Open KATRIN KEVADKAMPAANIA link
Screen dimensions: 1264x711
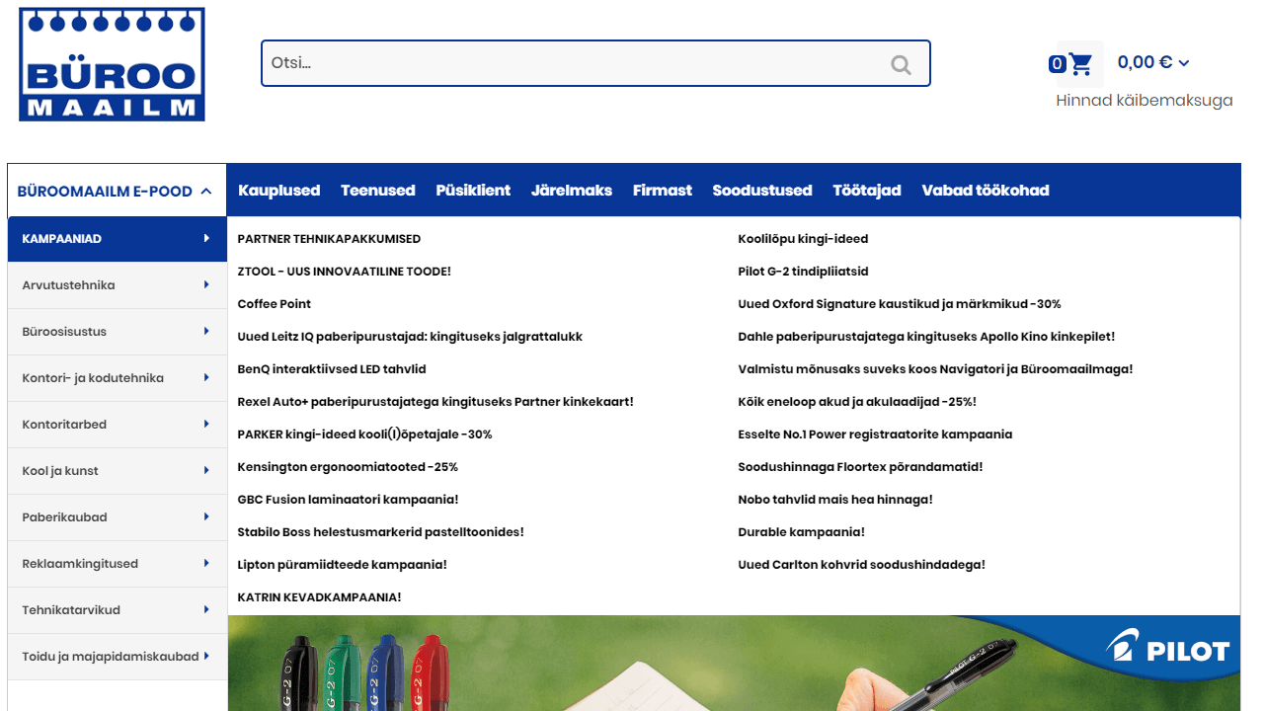[x=319, y=597]
